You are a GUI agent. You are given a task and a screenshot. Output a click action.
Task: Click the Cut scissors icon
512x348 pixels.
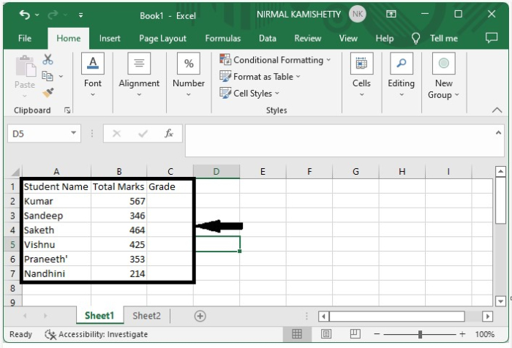coord(48,59)
